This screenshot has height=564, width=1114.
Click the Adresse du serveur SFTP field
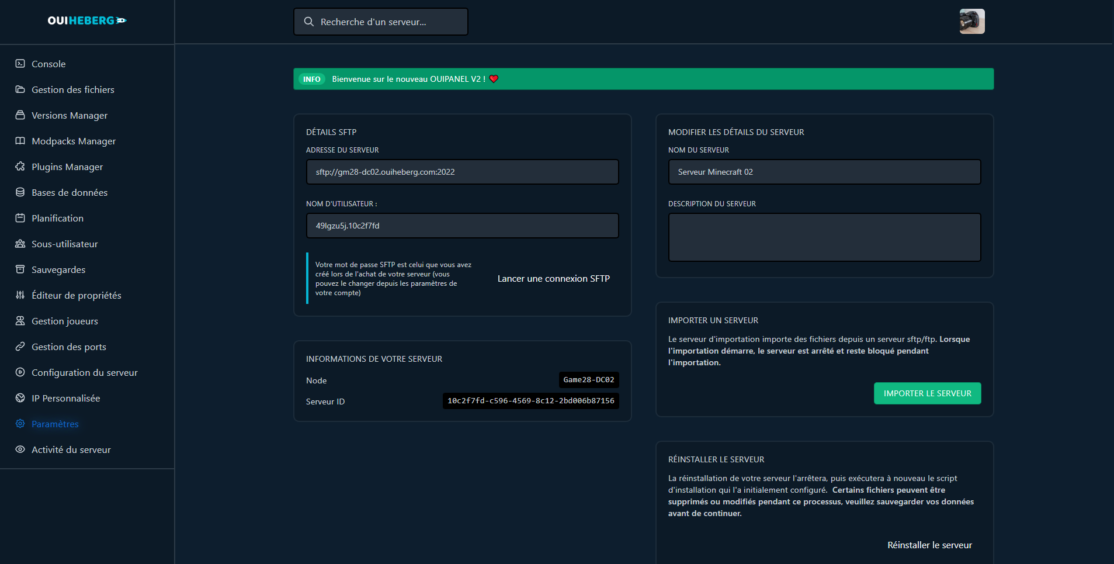tap(462, 172)
